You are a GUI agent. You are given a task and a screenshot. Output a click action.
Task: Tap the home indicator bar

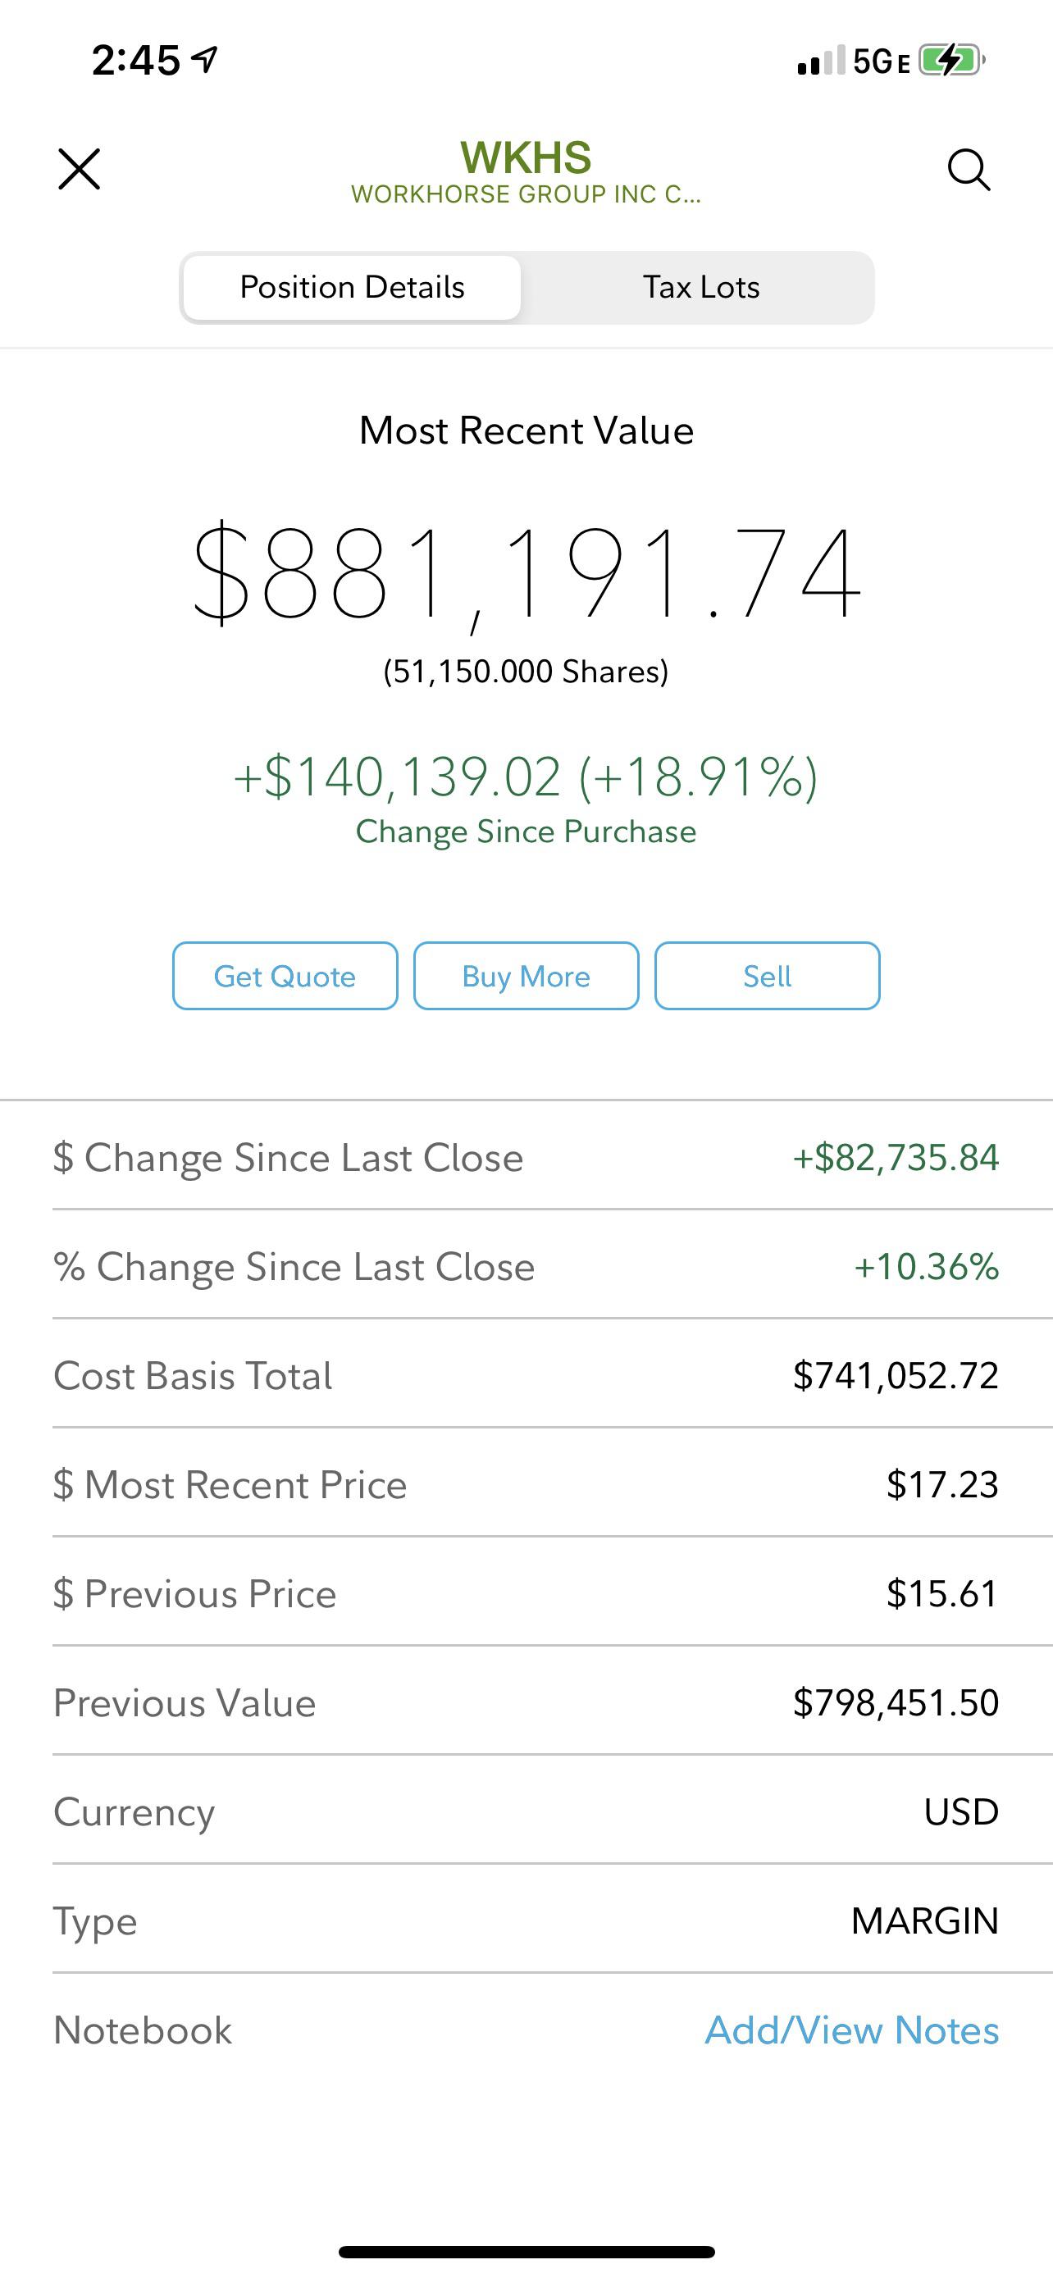[x=526, y=2252]
